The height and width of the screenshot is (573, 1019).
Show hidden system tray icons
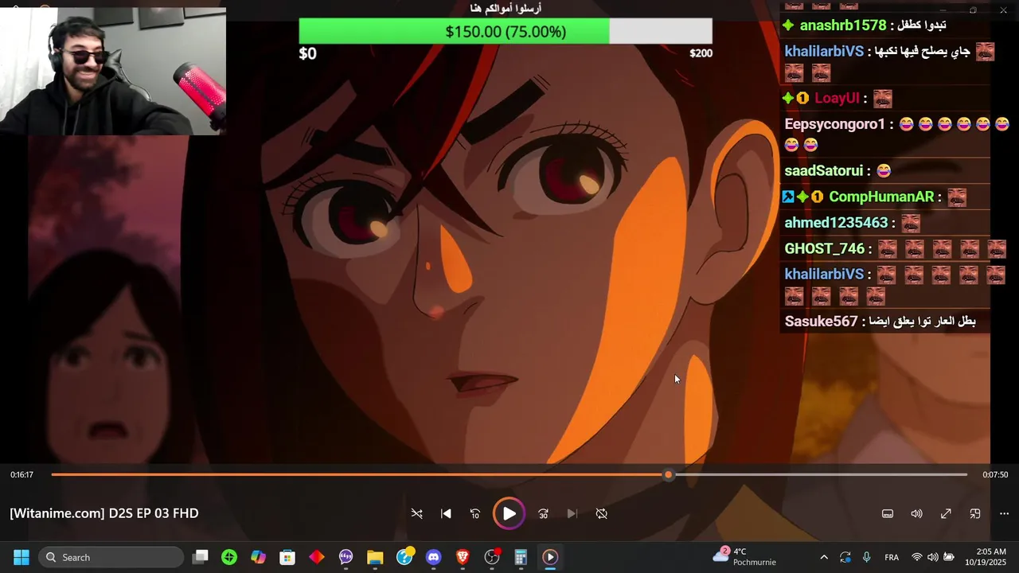(x=824, y=557)
